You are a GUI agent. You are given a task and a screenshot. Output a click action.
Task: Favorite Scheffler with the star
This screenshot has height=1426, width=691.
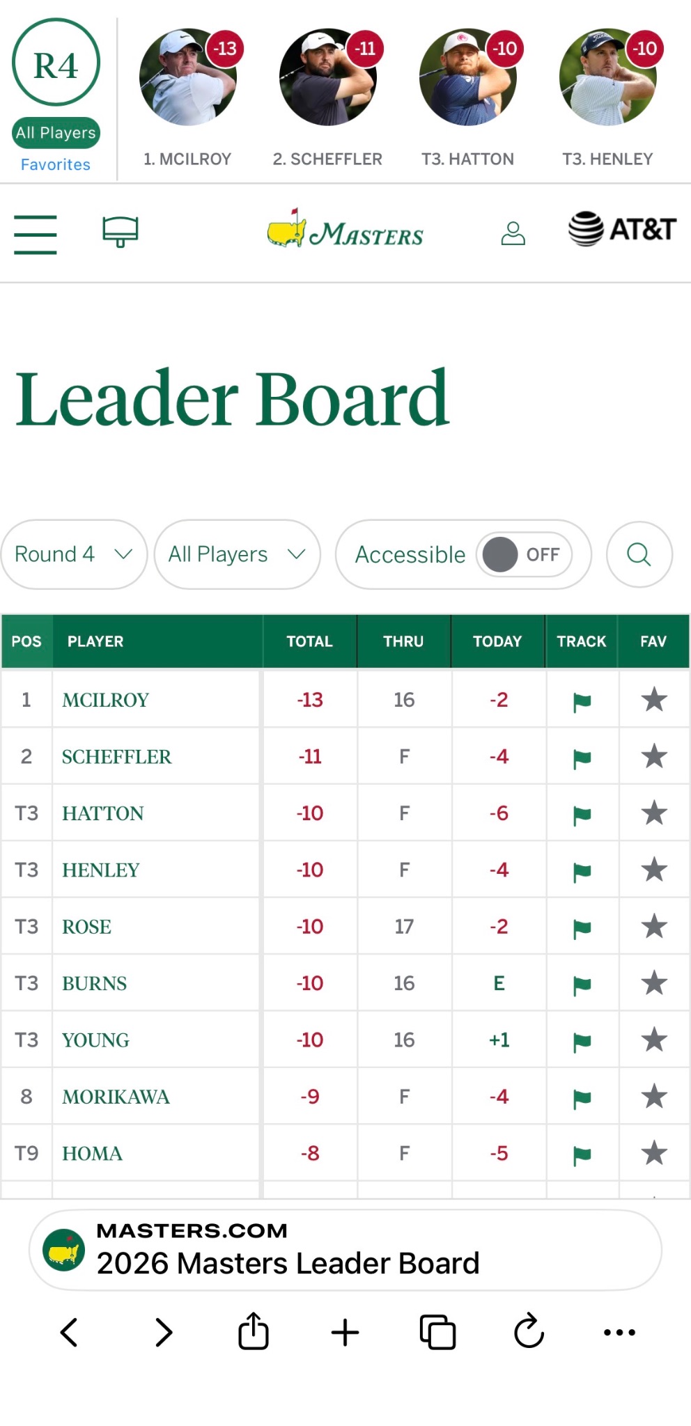tap(654, 756)
